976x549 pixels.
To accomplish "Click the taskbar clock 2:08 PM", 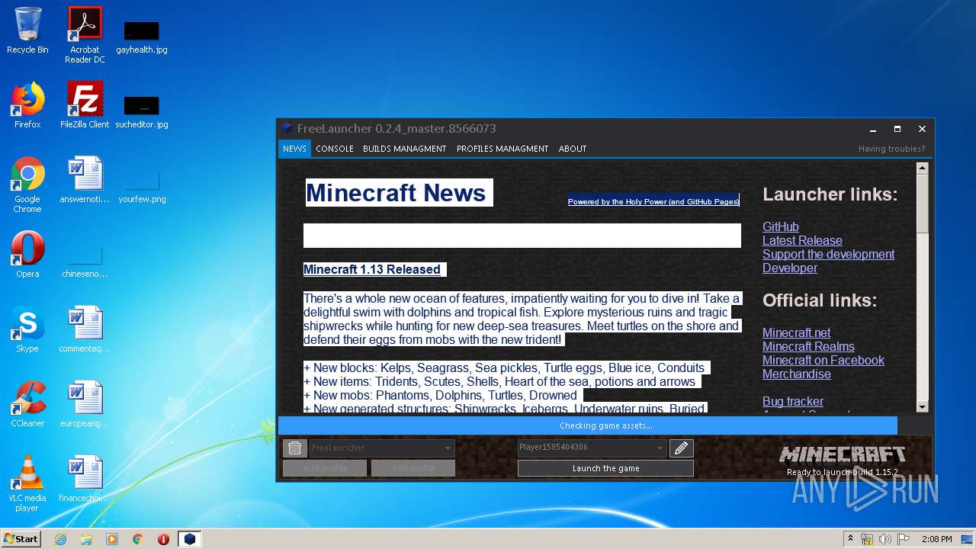I will pyautogui.click(x=936, y=539).
